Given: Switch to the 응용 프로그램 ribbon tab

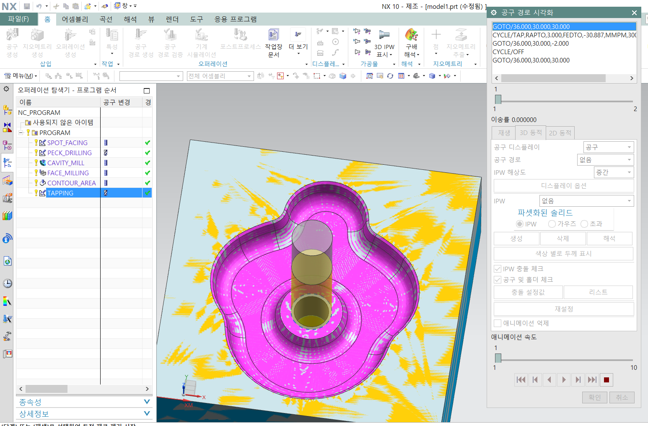Looking at the screenshot, I should (x=236, y=19).
